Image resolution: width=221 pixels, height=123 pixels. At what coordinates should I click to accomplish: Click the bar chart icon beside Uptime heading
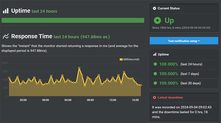[6, 11]
